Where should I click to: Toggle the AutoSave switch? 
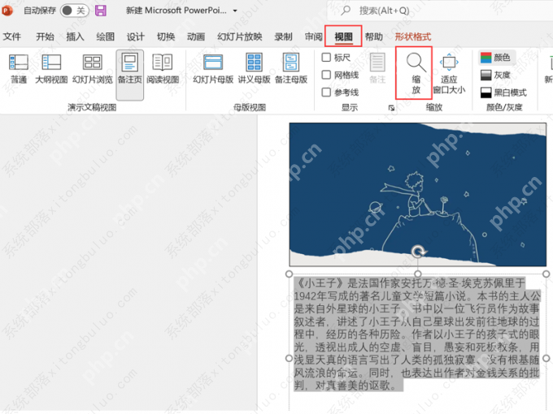(74, 11)
